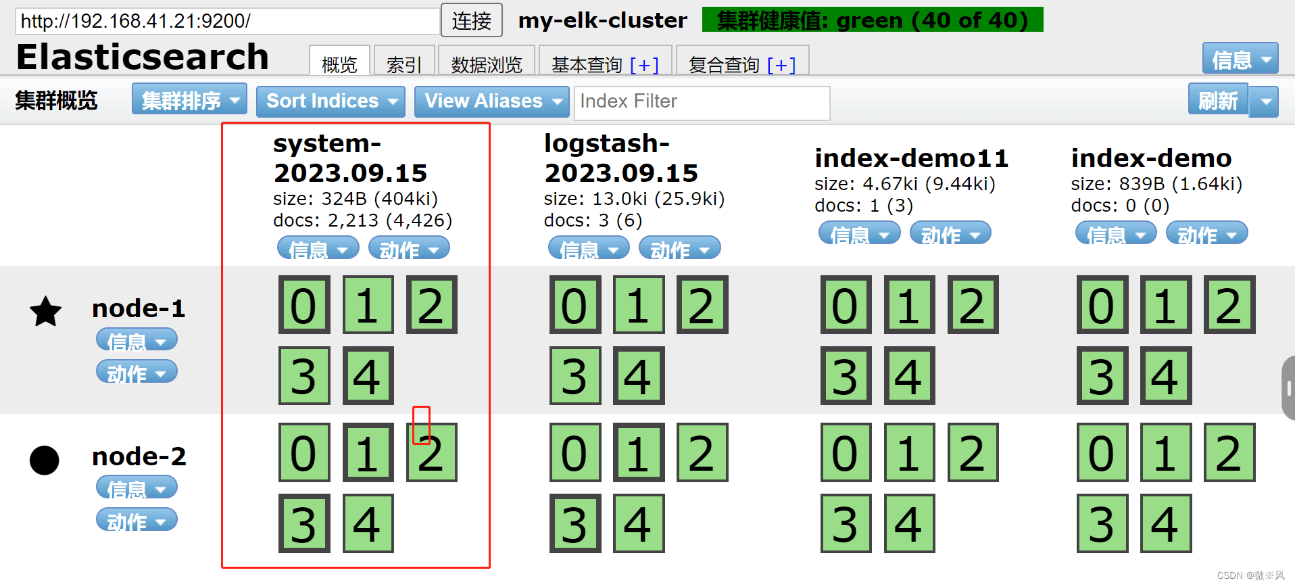Viewport: 1295px width, 587px height.
Task: Open the top-right 信息 dropdown
Action: (1240, 60)
